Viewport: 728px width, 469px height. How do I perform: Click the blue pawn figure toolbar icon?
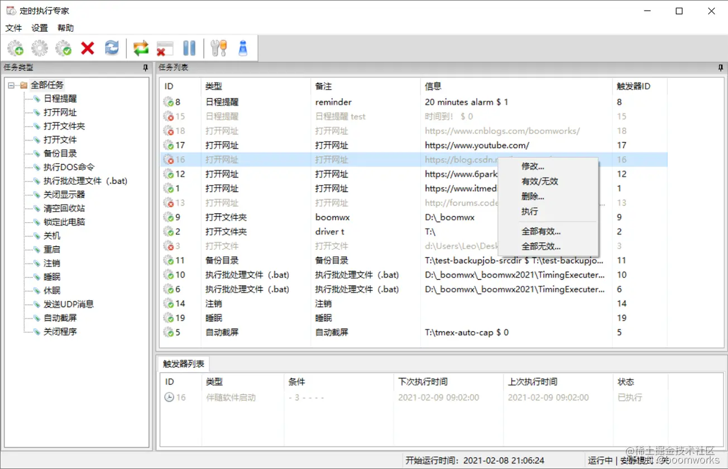243,49
